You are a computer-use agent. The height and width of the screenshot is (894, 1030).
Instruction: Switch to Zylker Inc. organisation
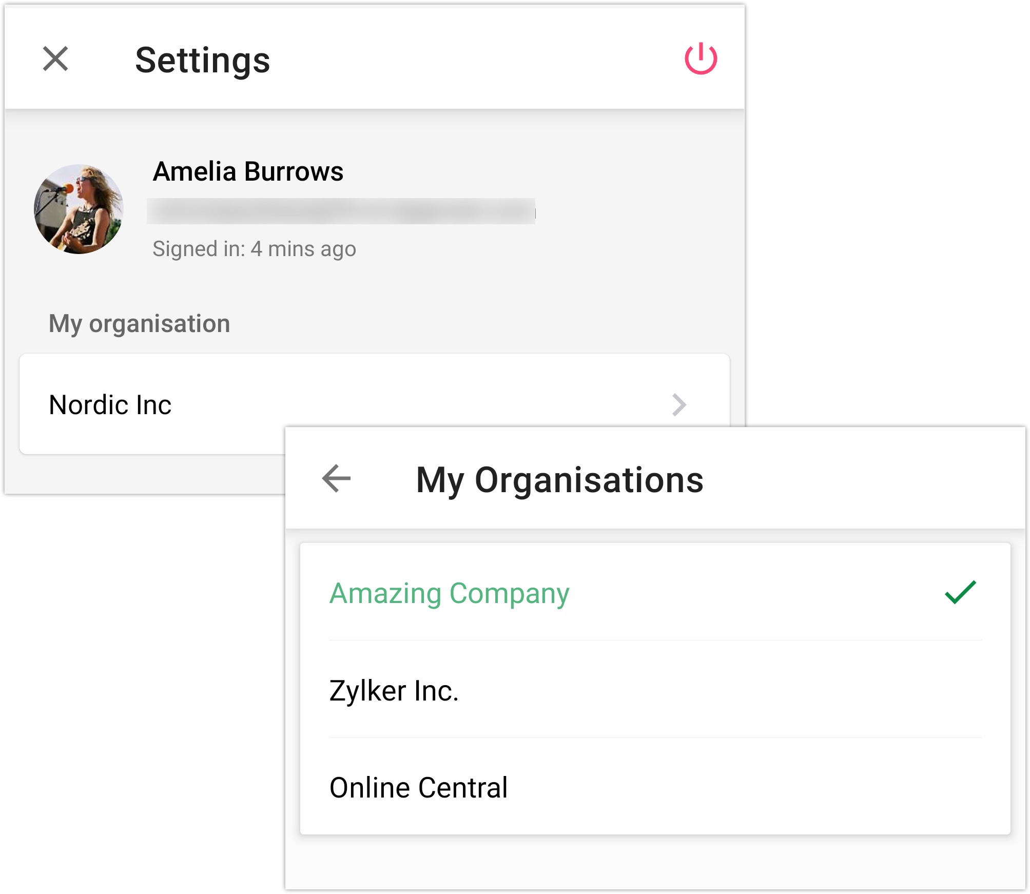[394, 690]
